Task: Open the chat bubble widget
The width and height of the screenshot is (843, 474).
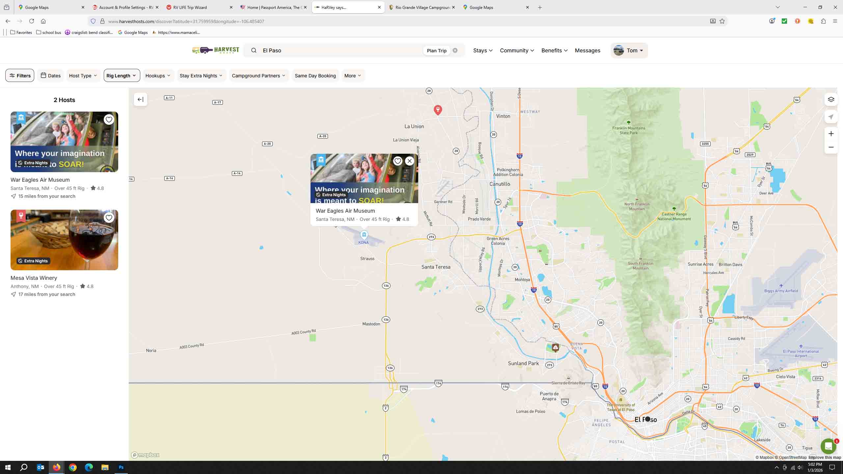Action: click(828, 446)
